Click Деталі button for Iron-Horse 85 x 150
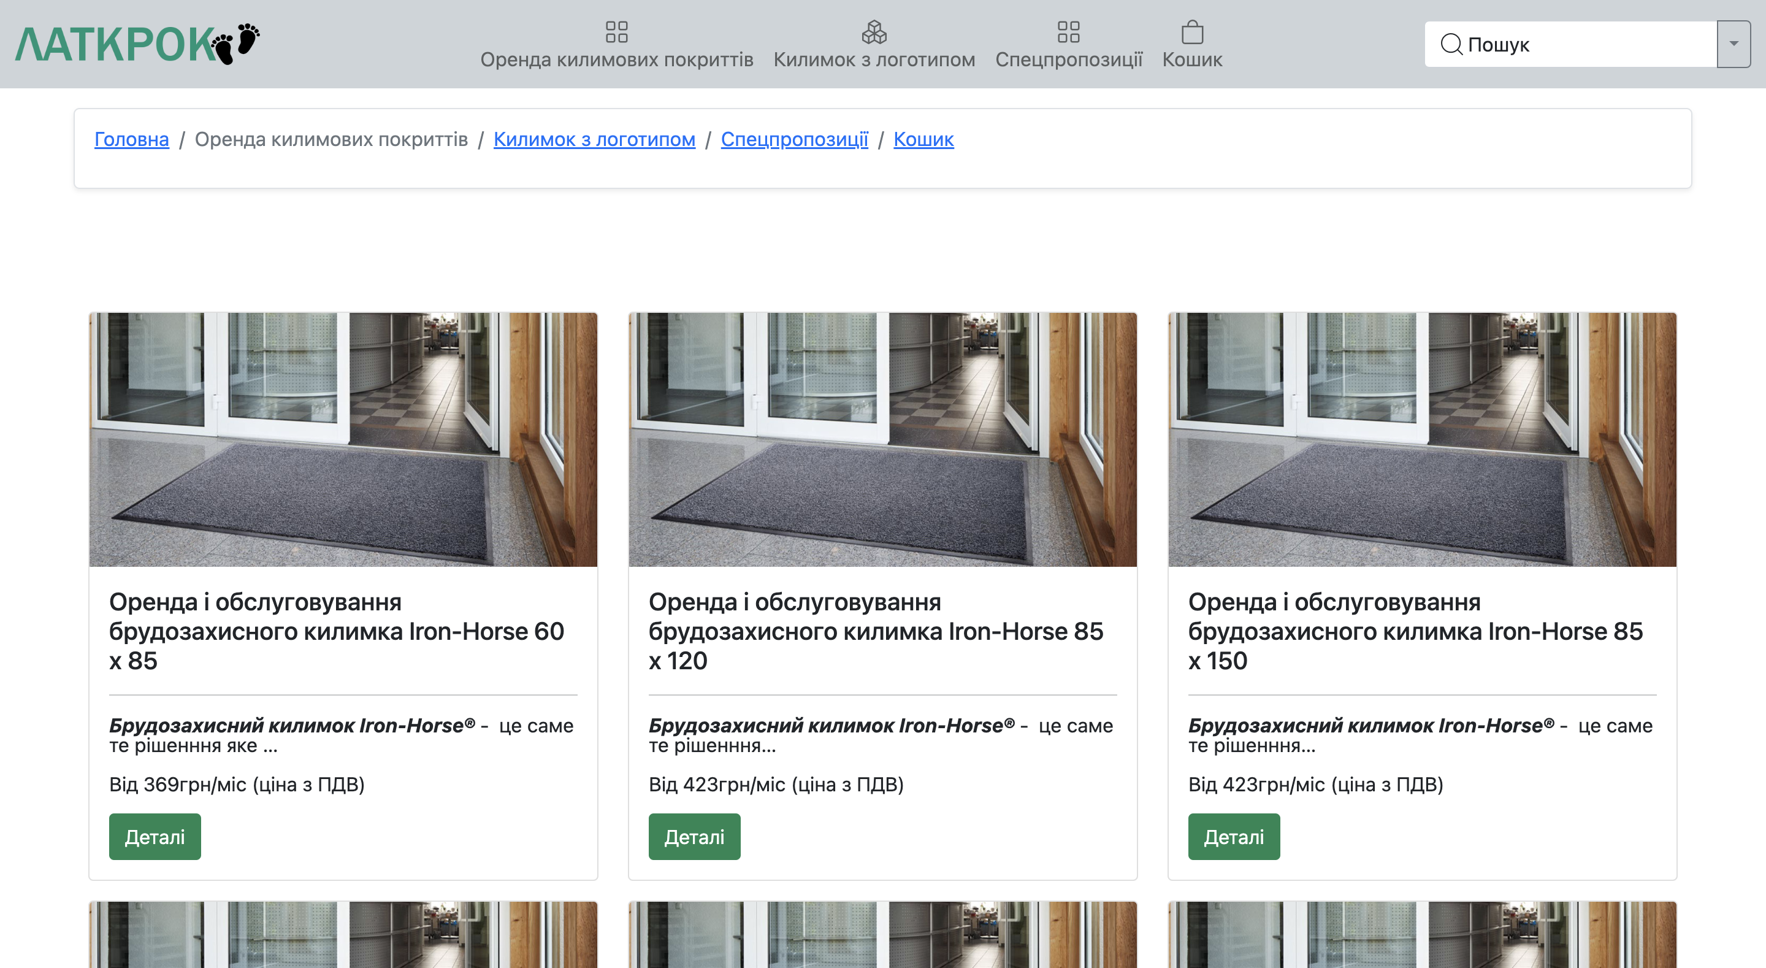The width and height of the screenshot is (1766, 968). [x=1234, y=836]
